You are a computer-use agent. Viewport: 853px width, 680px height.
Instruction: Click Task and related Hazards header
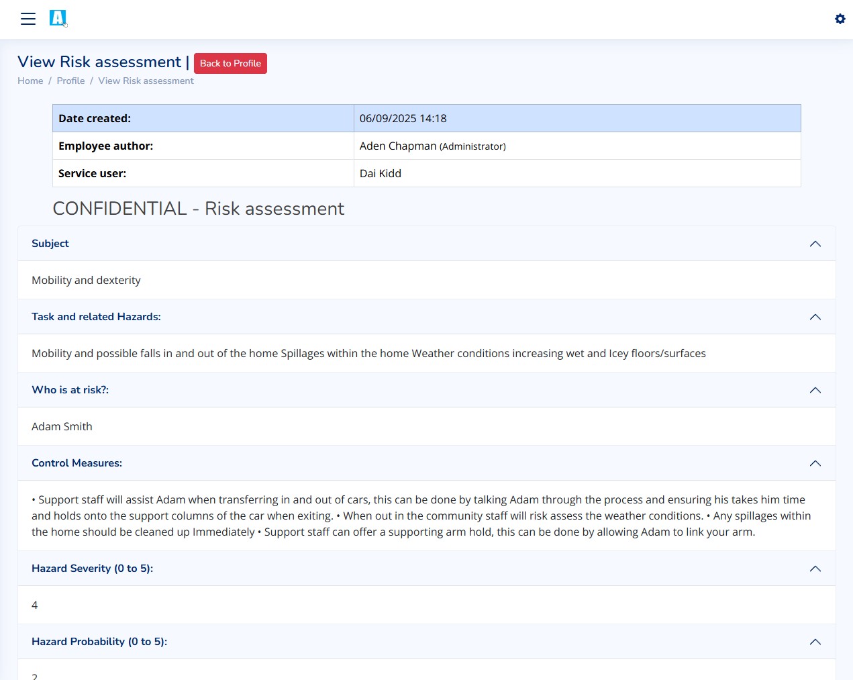(96, 317)
